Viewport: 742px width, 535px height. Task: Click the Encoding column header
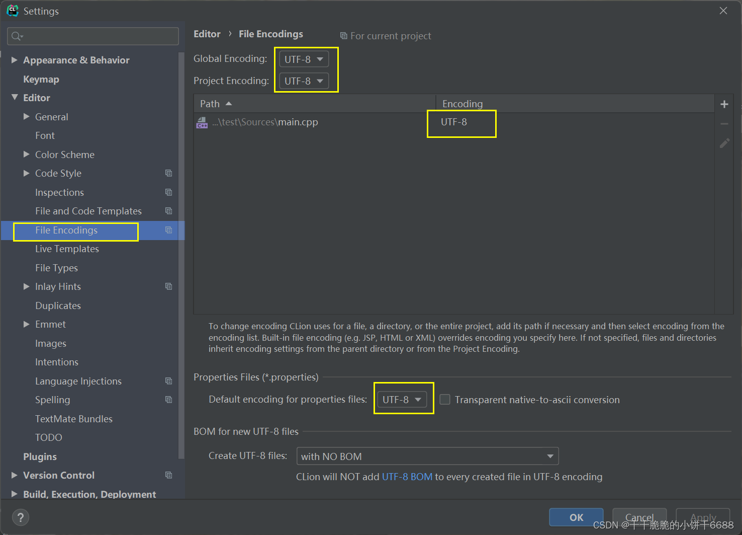575,104
